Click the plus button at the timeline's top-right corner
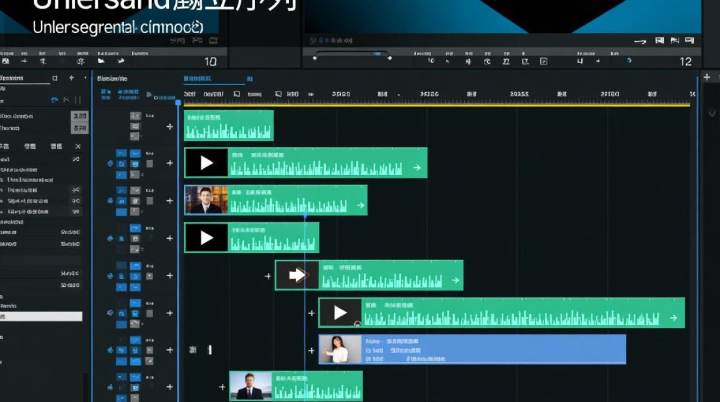 [x=707, y=78]
